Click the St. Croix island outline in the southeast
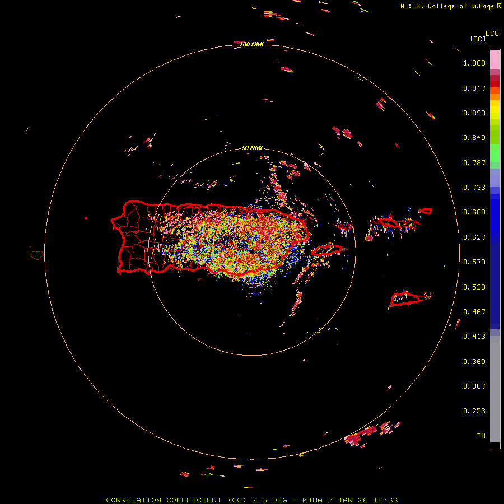 point(405,298)
